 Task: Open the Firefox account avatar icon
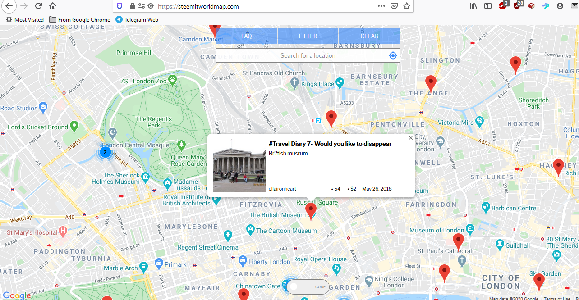[x=560, y=6]
